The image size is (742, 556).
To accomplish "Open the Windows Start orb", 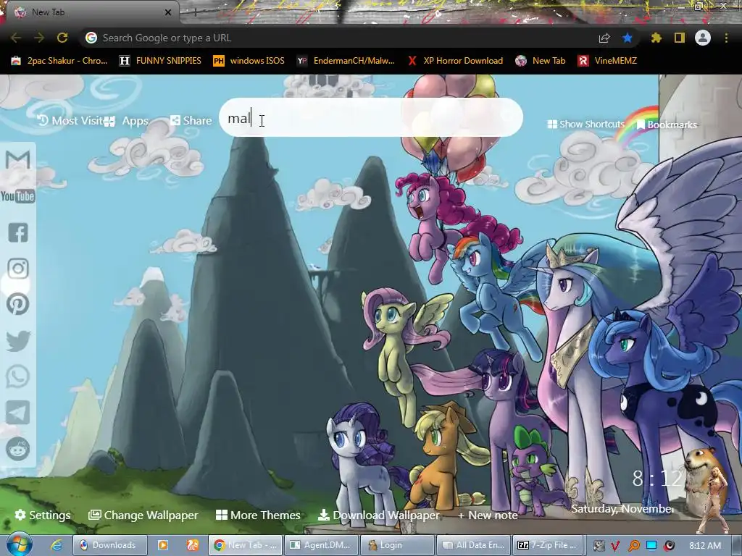I will (x=20, y=544).
